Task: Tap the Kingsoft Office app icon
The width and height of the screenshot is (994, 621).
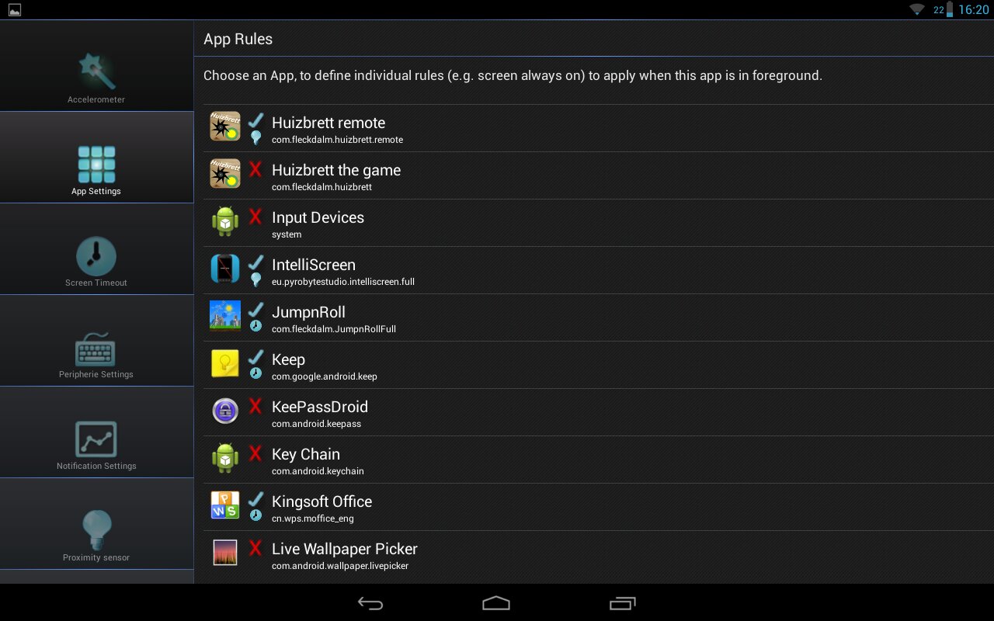Action: [x=225, y=505]
